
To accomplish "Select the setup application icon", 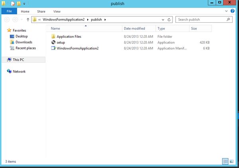I will (x=53, y=42).
